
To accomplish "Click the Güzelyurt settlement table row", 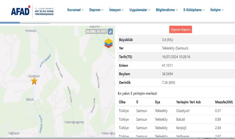I will click(x=176, y=111).
